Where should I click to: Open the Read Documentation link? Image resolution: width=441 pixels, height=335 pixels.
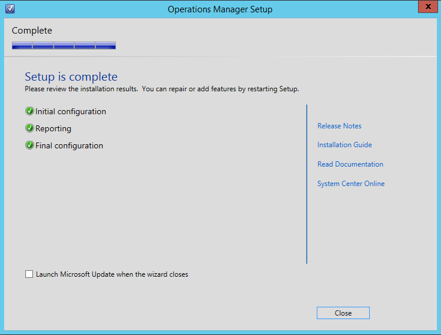(x=350, y=164)
